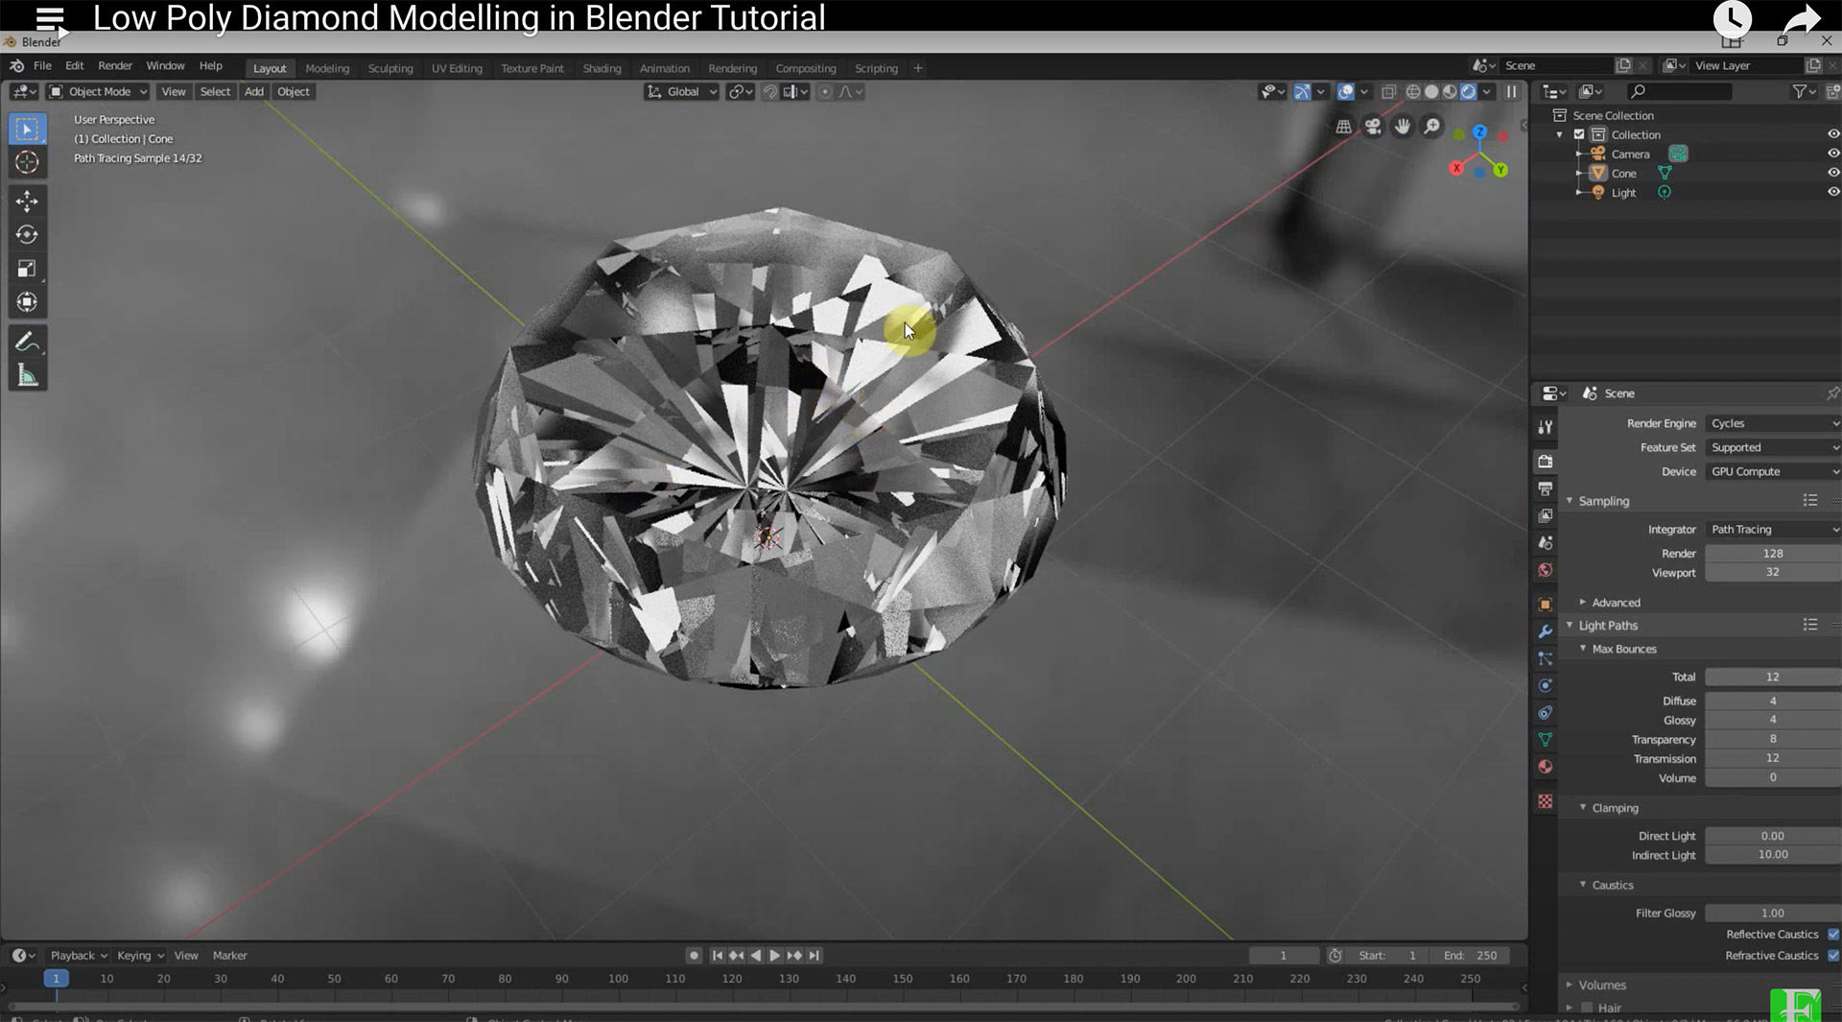Open the Feature Set dropdown
The height and width of the screenshot is (1022, 1842).
point(1773,447)
